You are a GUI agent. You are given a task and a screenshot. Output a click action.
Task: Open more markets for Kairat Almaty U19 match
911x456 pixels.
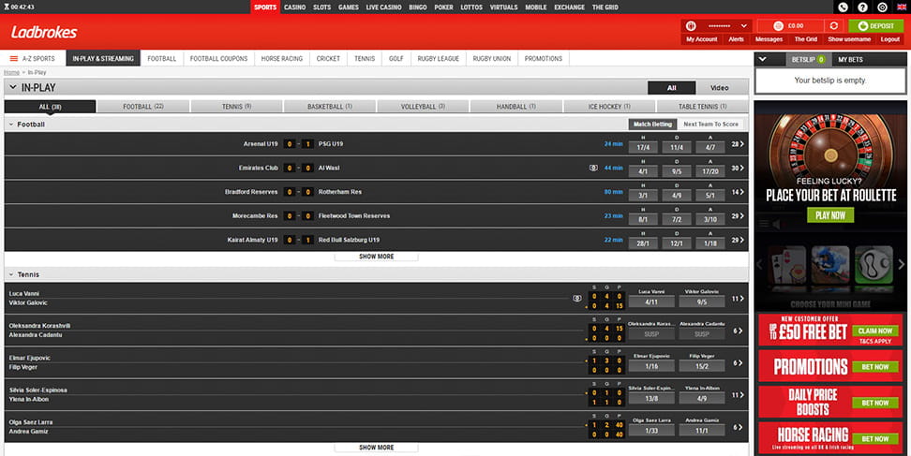(x=738, y=240)
